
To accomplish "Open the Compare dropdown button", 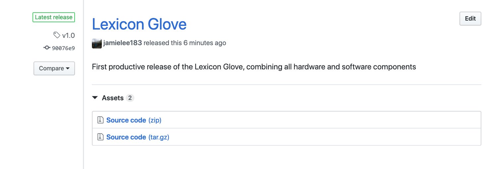I will 54,68.
